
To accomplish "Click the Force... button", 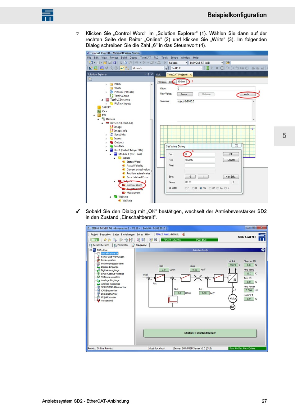I will pos(184,94).
